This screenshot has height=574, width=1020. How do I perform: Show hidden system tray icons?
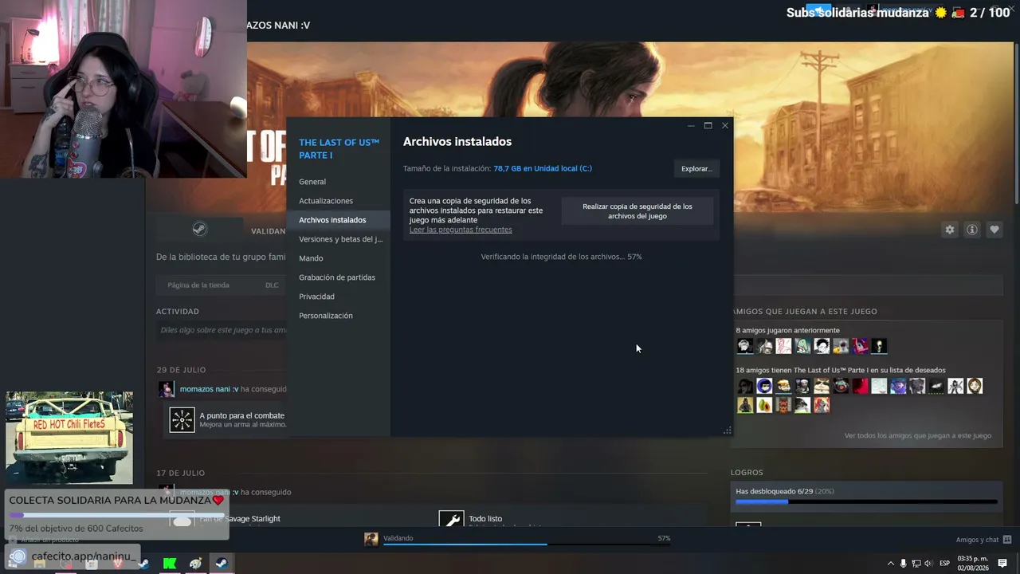(x=891, y=564)
